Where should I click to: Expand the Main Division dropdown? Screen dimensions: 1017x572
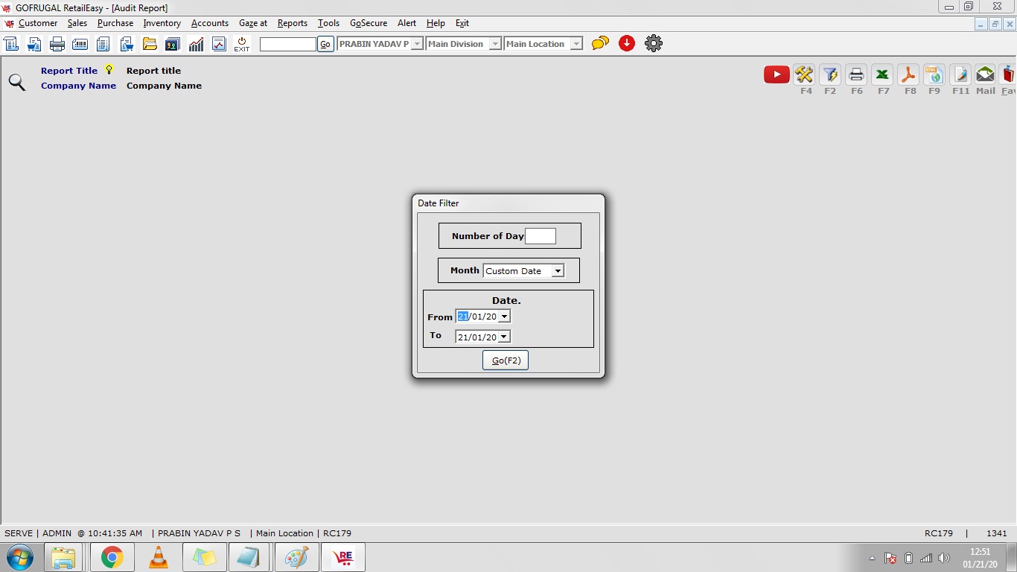click(x=497, y=44)
